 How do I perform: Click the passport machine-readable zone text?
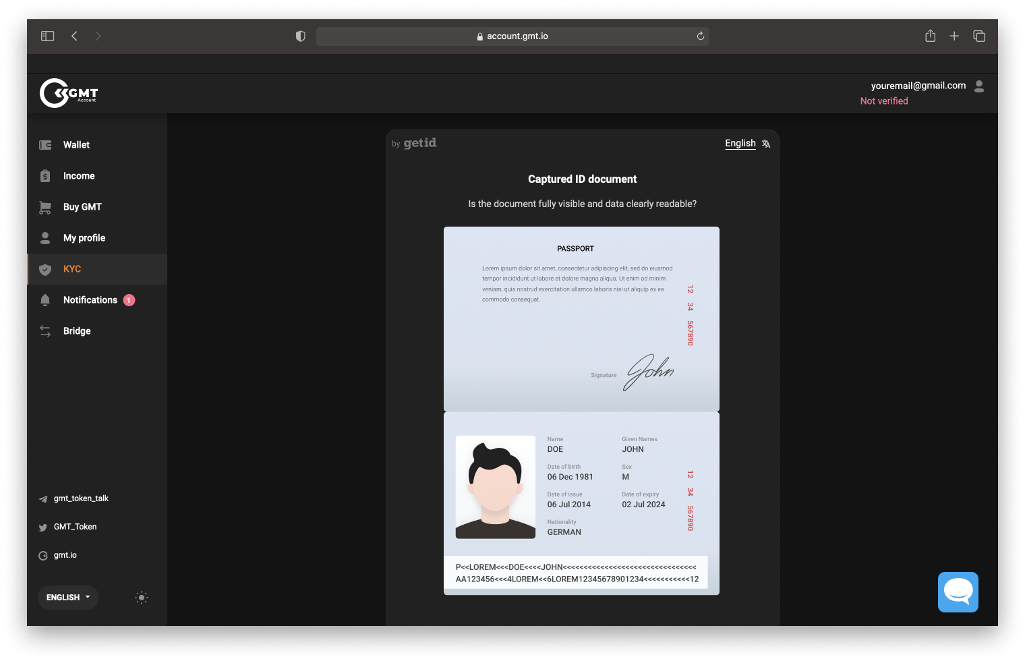coord(577,573)
